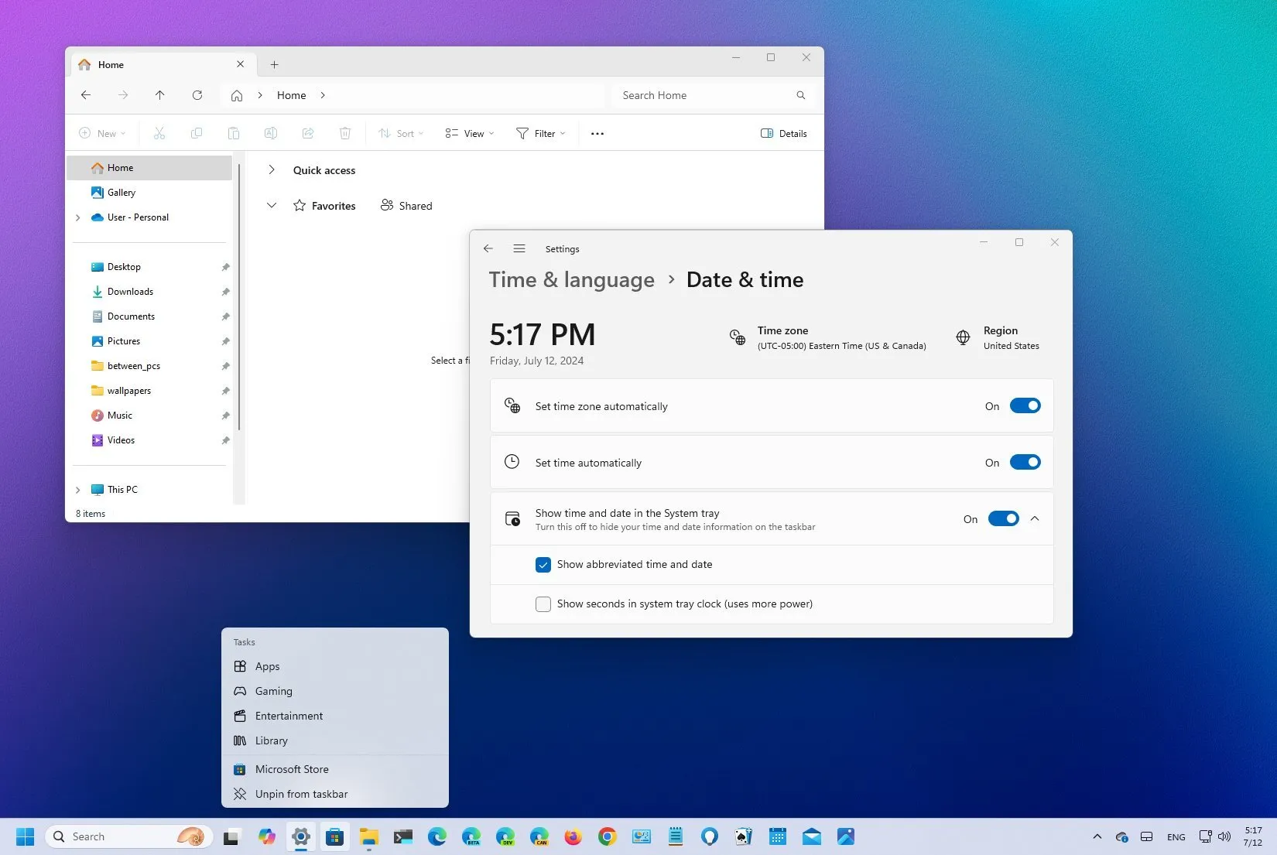Open the Settings hamburger navigation menu
This screenshot has height=855, width=1277.
(x=519, y=248)
